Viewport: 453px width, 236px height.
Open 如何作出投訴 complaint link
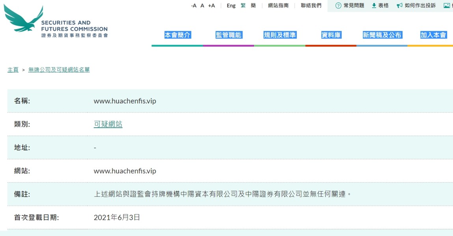(420, 6)
